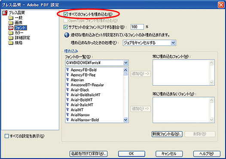Screen dimensions: 226x159
Task: Select the 規格 folder icon
Action: click(x=10, y=43)
